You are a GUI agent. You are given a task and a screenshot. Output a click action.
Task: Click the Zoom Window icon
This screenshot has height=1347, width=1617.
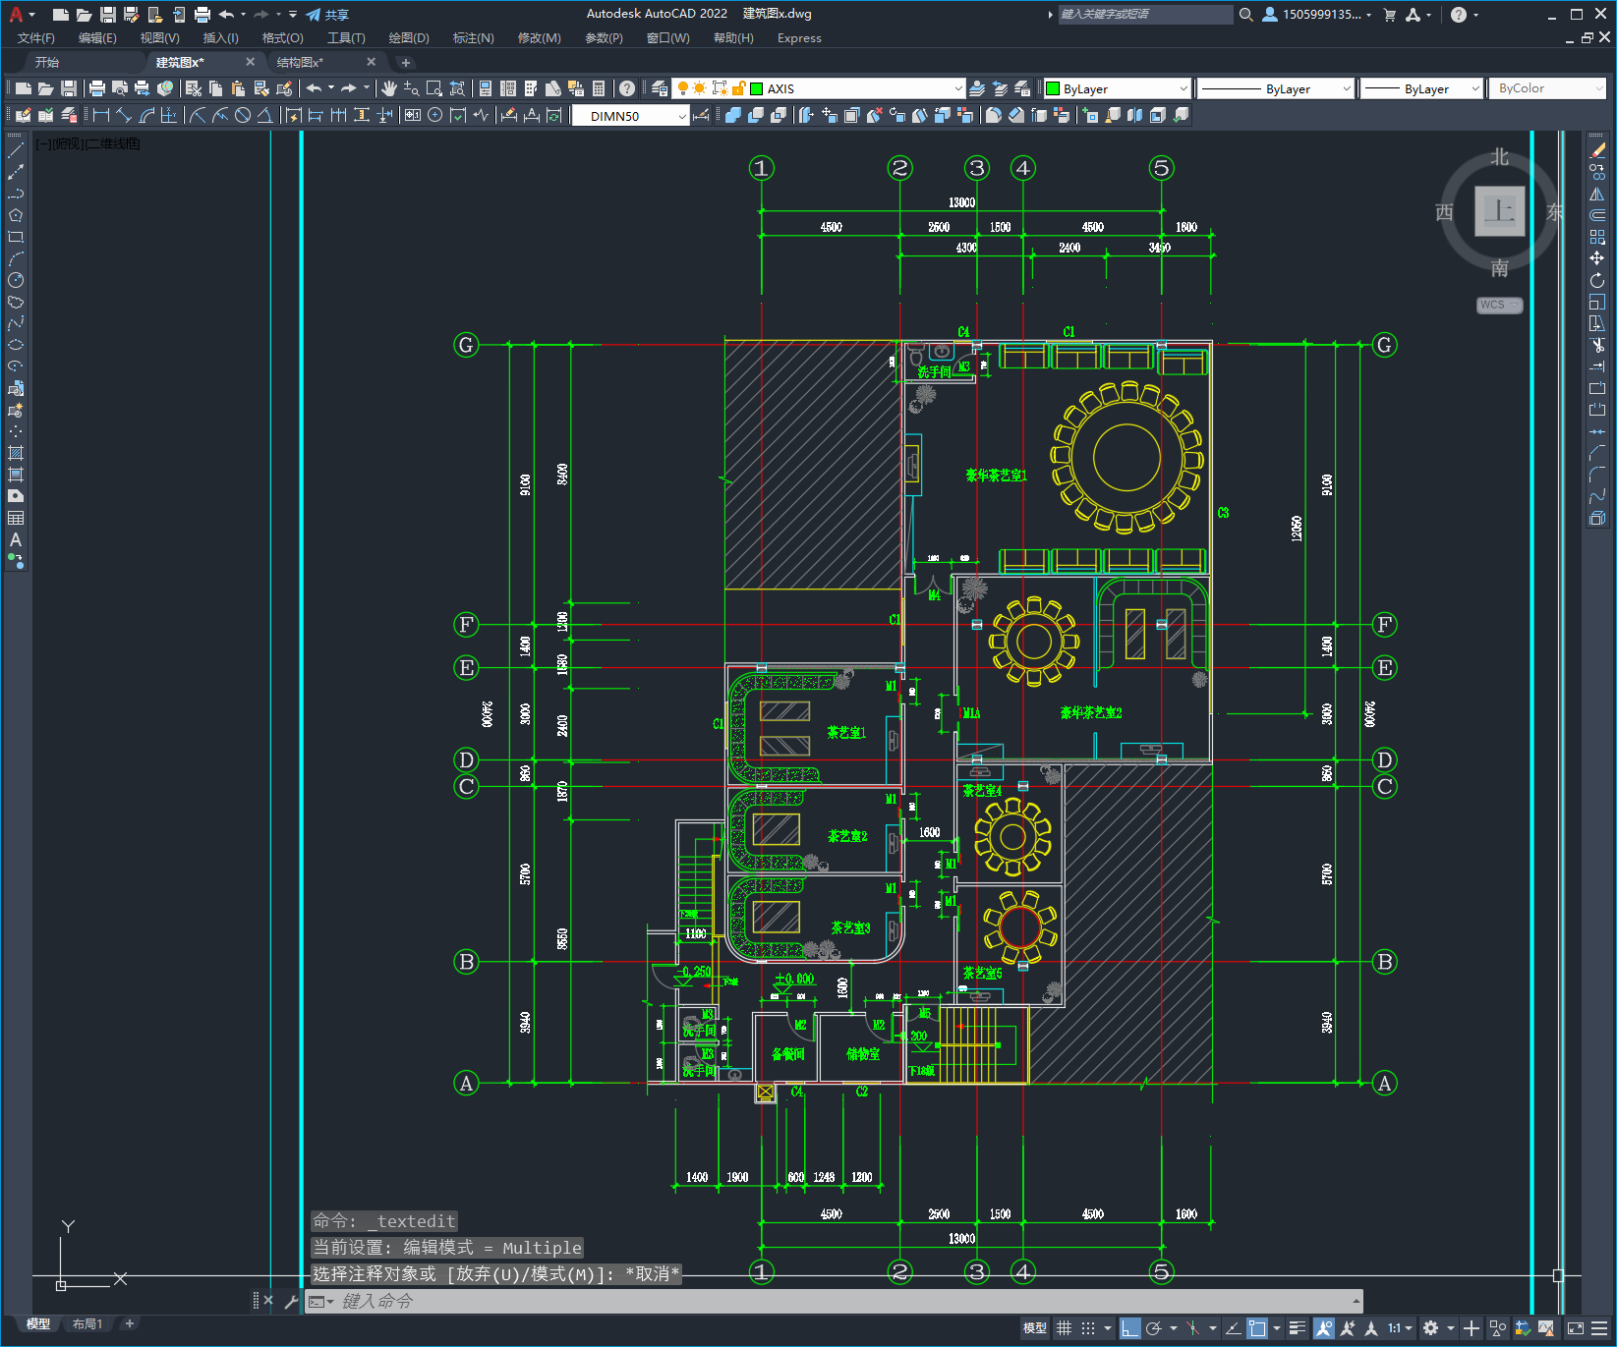(434, 88)
